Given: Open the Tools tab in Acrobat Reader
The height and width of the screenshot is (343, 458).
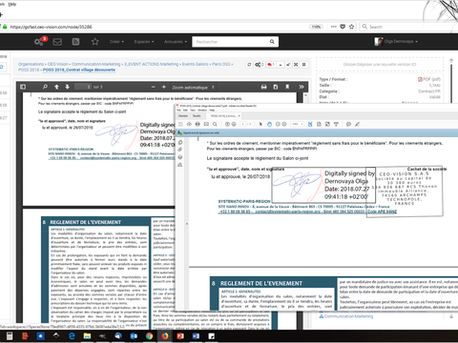Looking at the screenshot, I should (x=197, y=116).
